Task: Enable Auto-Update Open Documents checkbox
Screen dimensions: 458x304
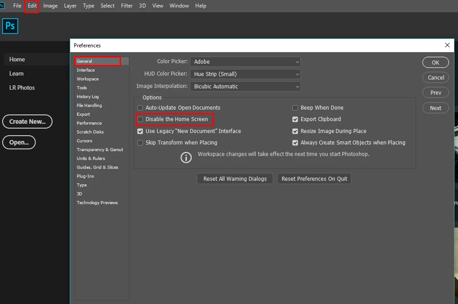Action: click(140, 108)
